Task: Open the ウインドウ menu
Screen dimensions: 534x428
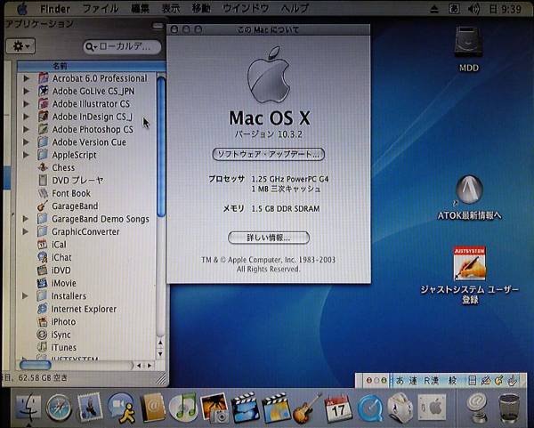Action: pyautogui.click(x=246, y=9)
